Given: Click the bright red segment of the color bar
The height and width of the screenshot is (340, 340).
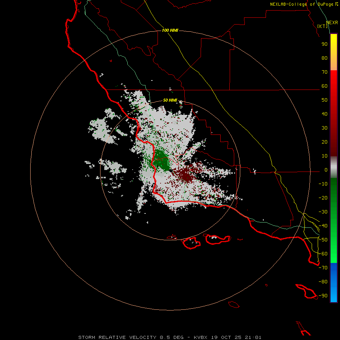Looking at the screenshot, I should (x=334, y=79).
